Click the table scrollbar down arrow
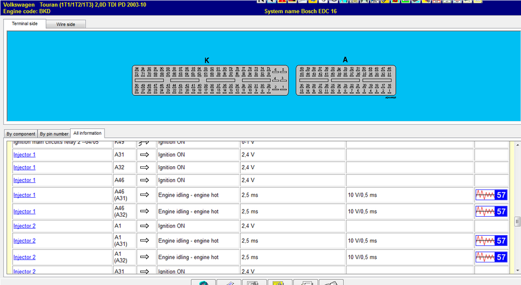The image size is (521, 285). coord(517,270)
